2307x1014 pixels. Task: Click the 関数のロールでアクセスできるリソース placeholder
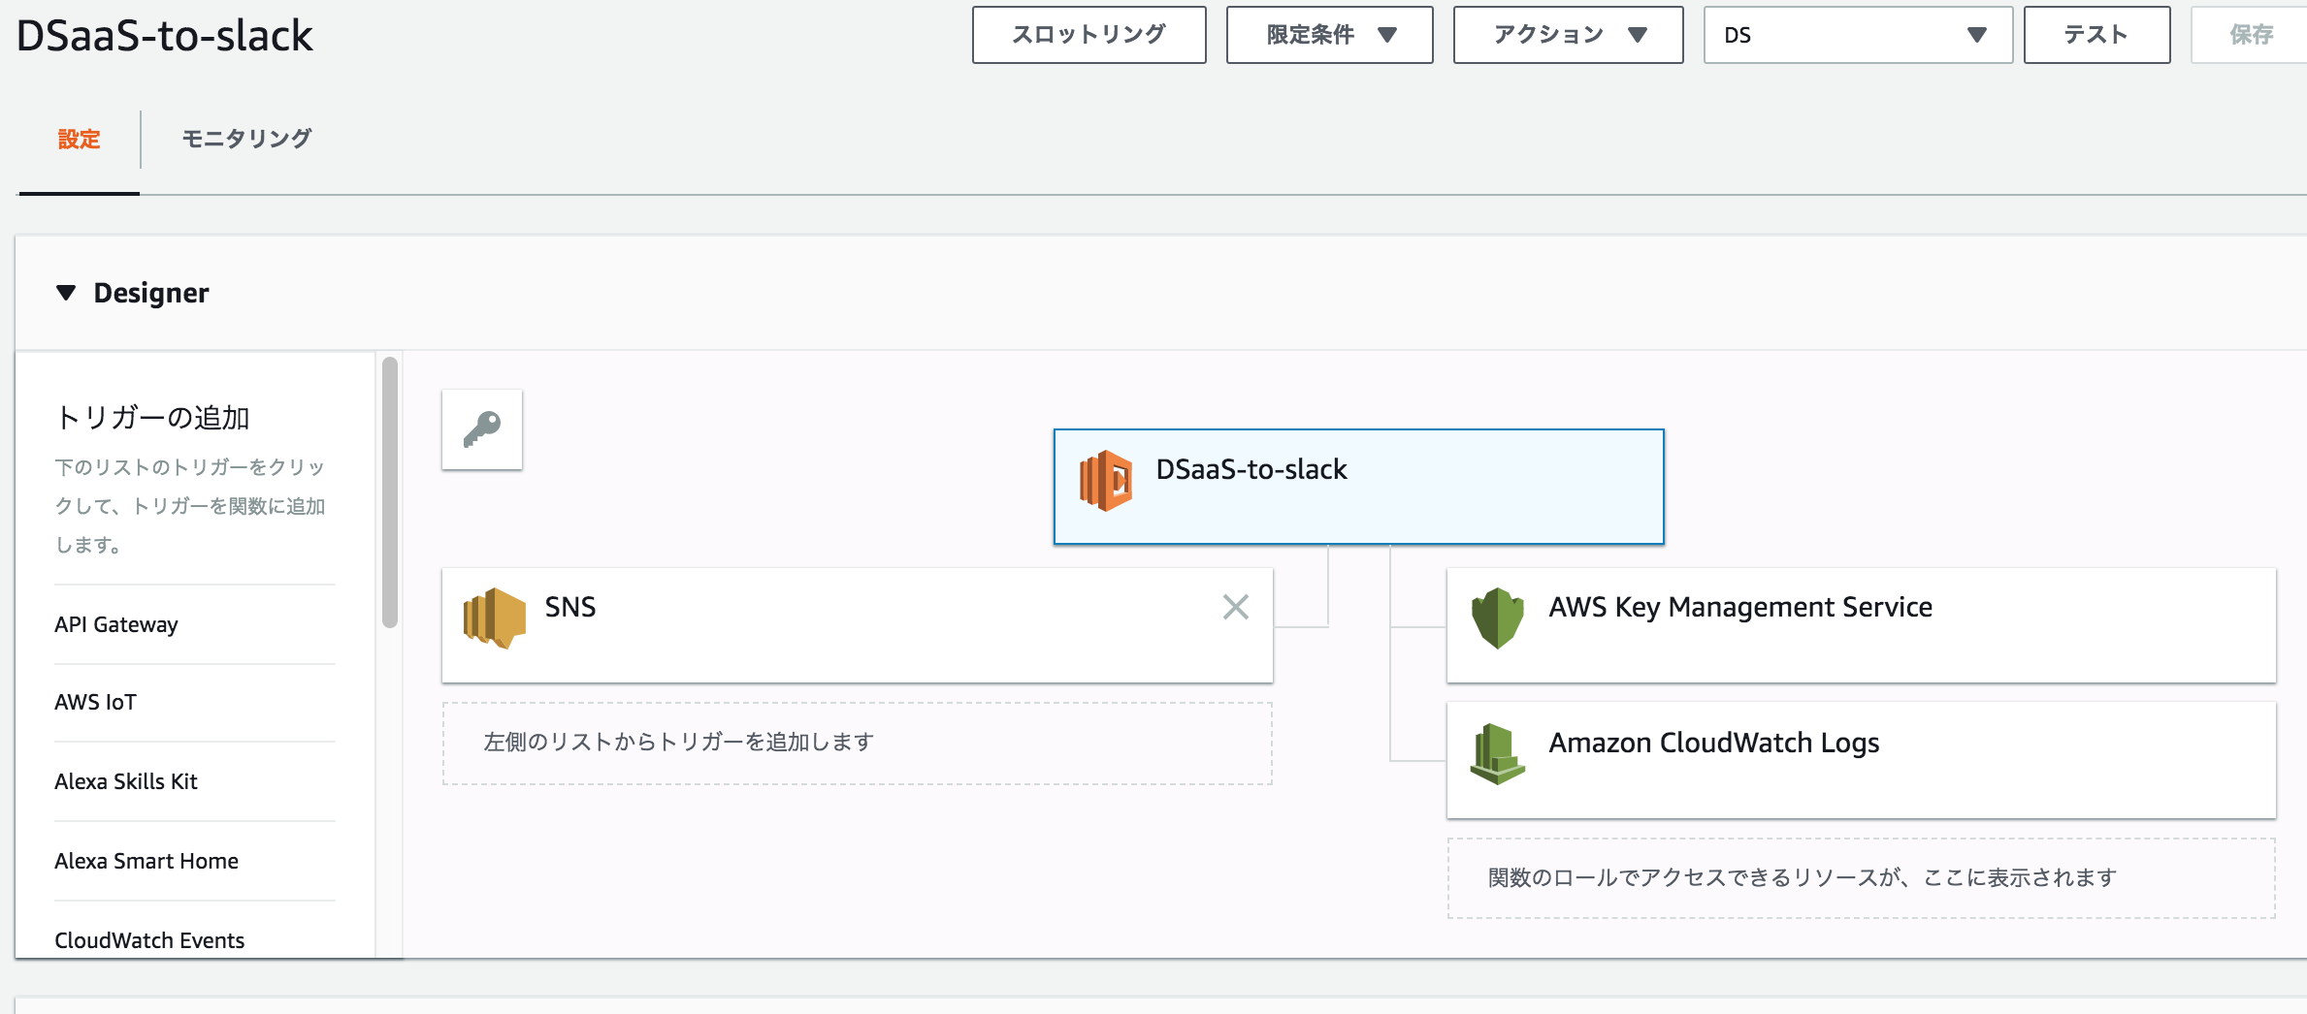1861,878
